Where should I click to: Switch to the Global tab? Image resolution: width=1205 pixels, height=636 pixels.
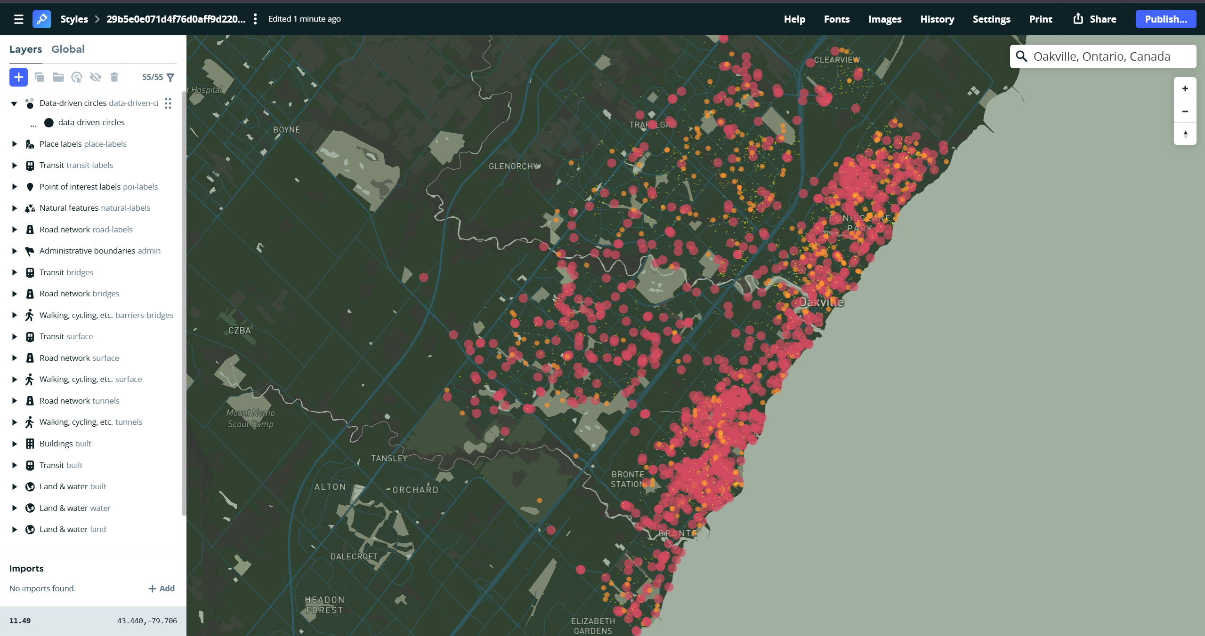click(68, 49)
